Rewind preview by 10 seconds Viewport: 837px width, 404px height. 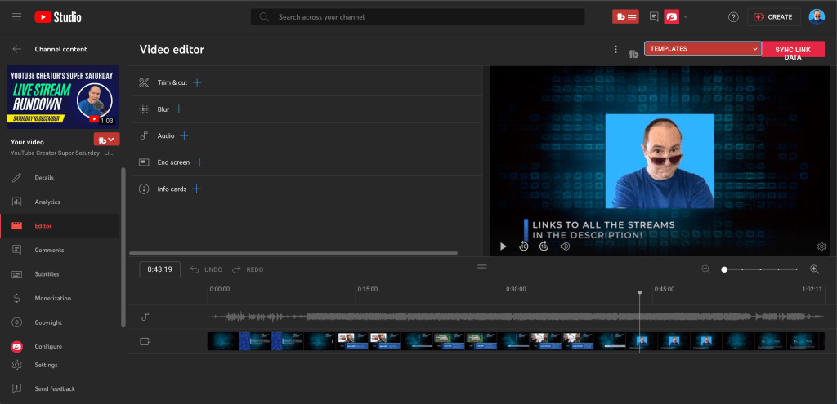click(x=524, y=246)
